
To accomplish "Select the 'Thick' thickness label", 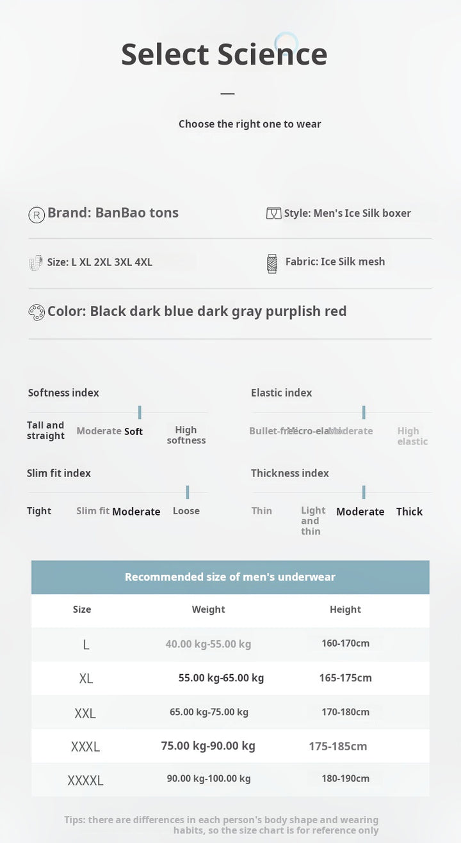I will click(x=410, y=512).
